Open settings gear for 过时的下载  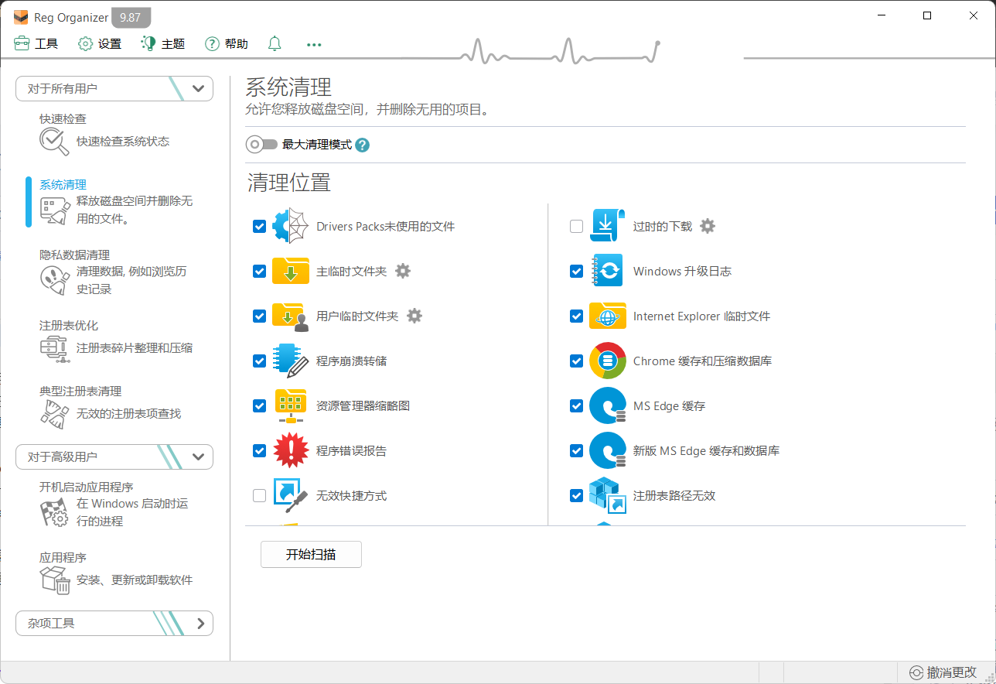coord(708,226)
